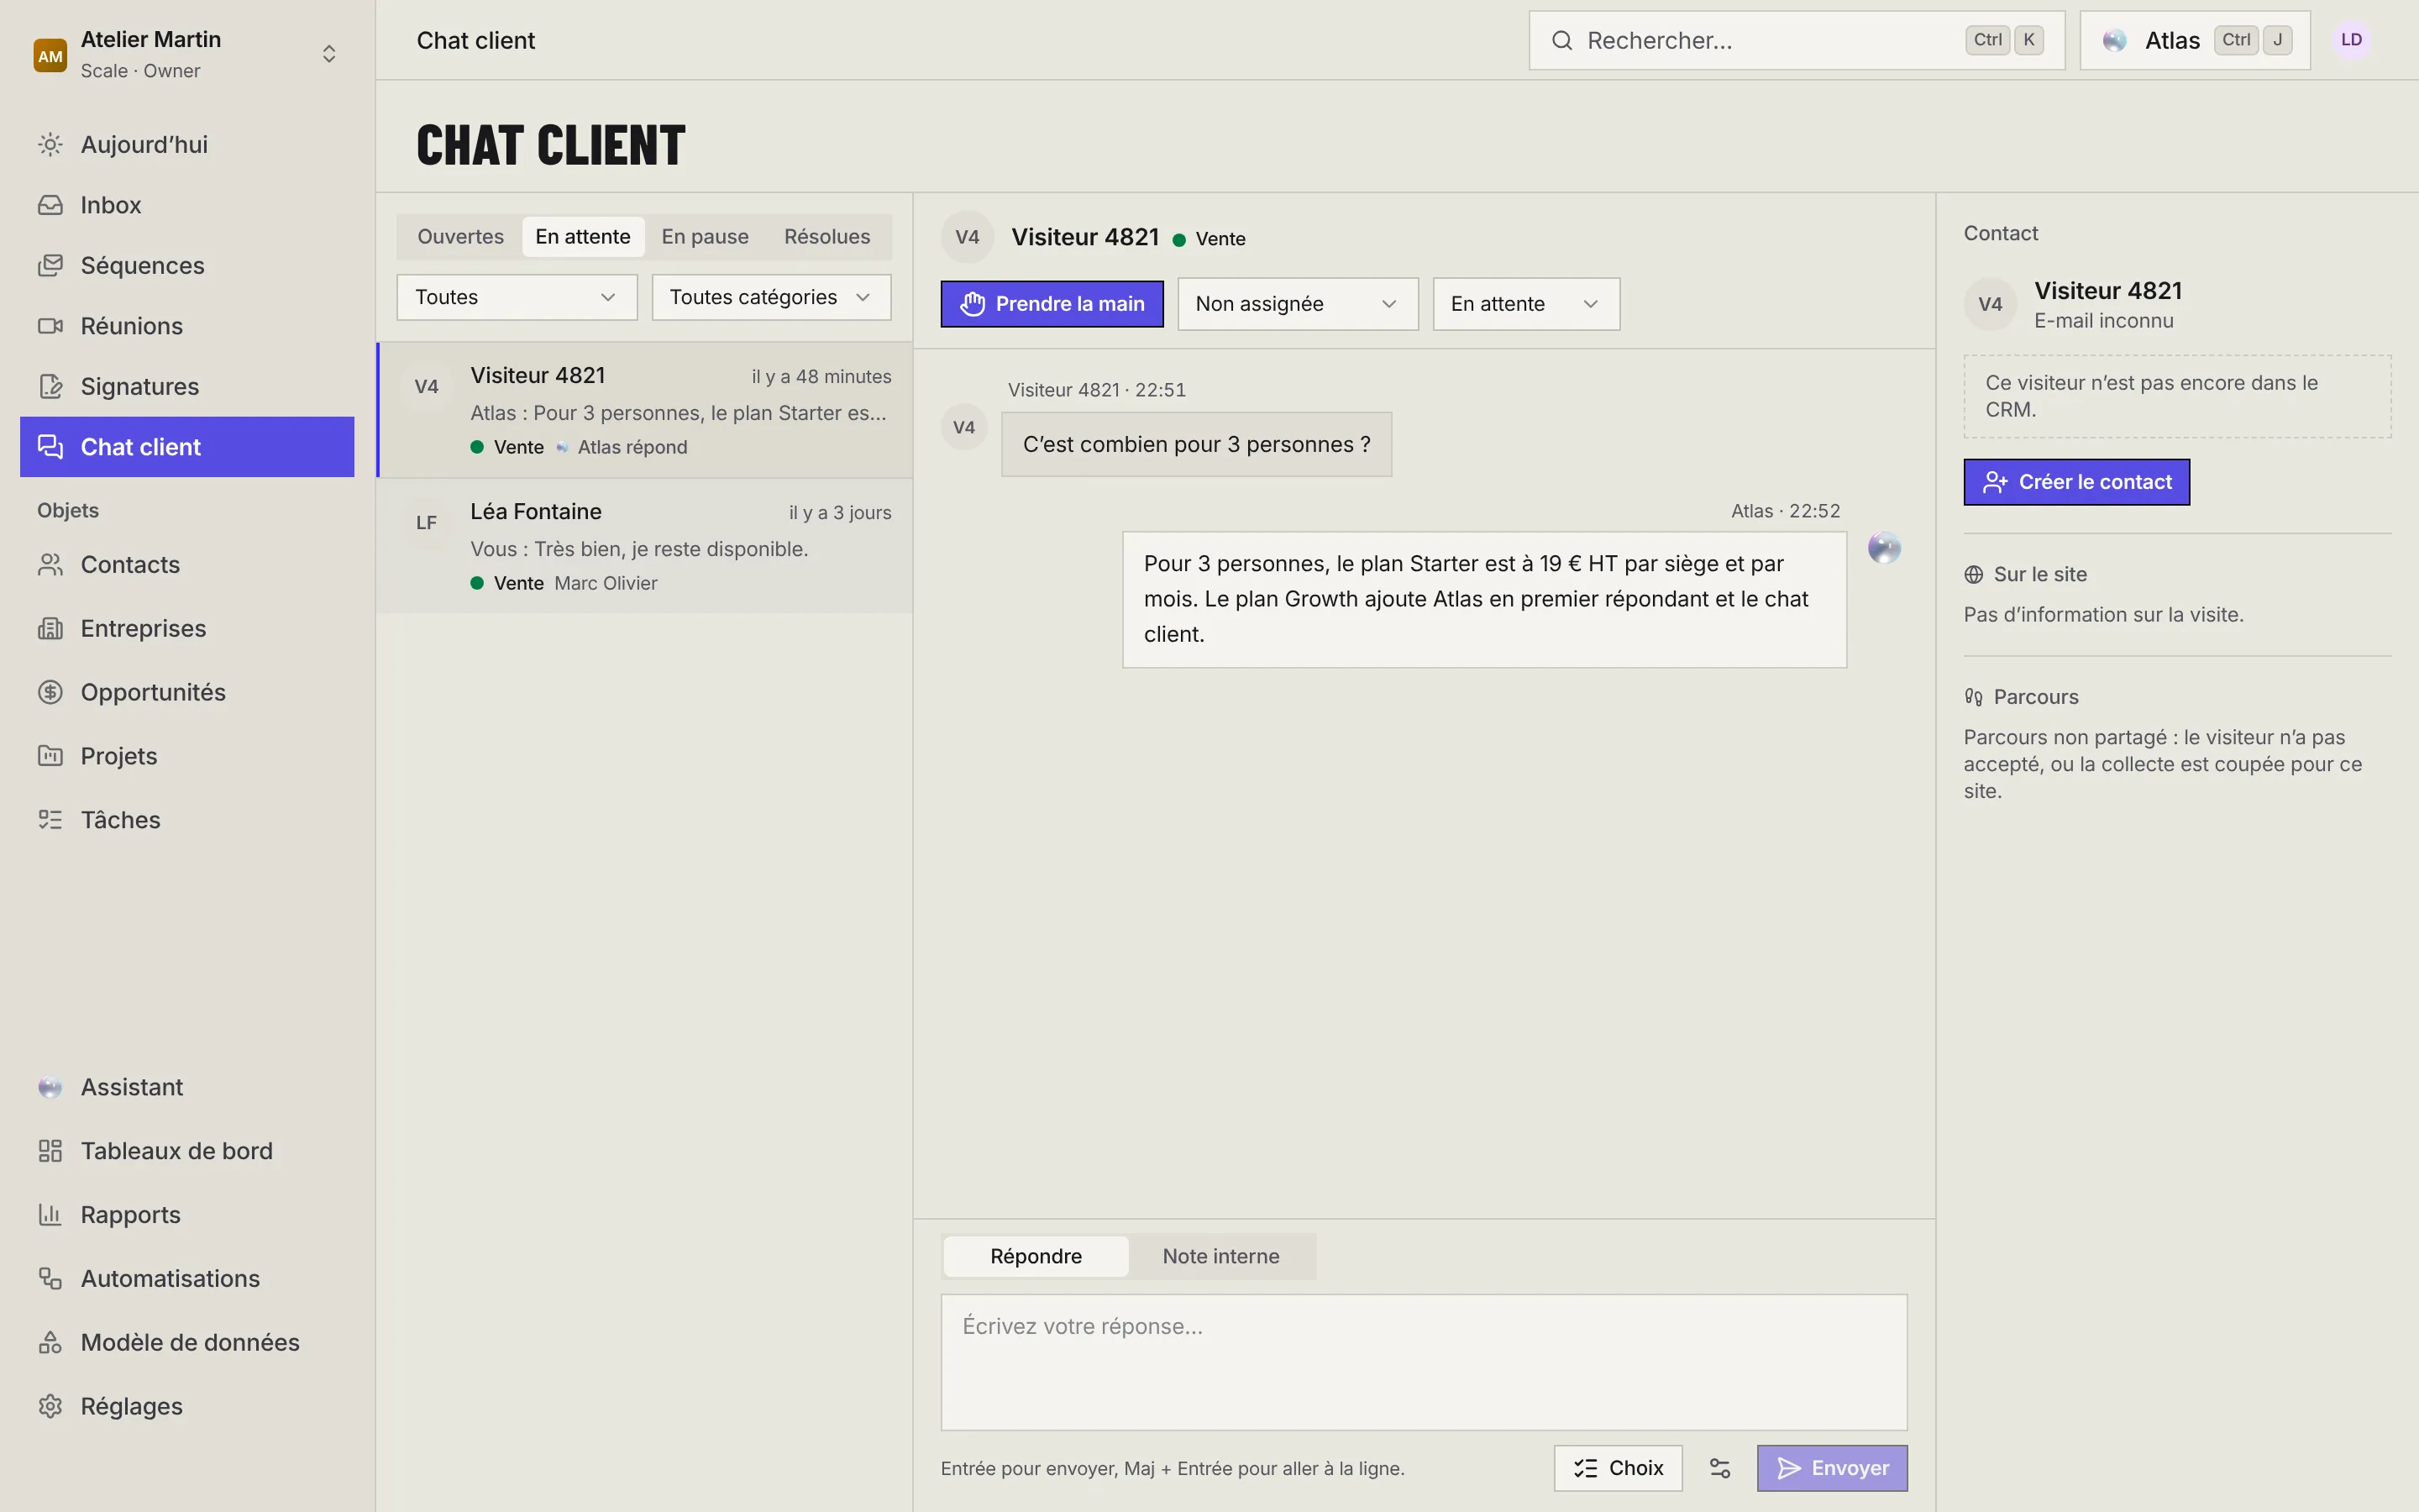Open Tâches page

pyautogui.click(x=187, y=820)
